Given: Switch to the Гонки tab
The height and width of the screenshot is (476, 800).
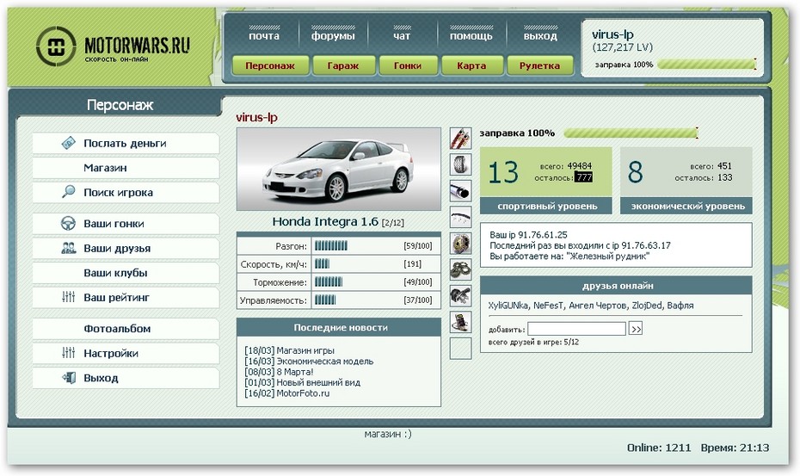Looking at the screenshot, I should click(408, 65).
